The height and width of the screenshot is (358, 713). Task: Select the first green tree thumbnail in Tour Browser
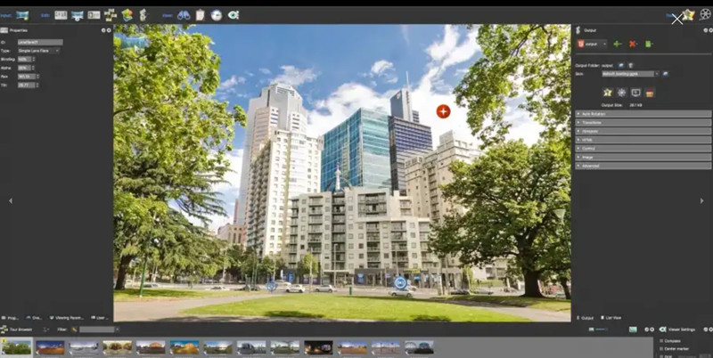click(x=16, y=347)
